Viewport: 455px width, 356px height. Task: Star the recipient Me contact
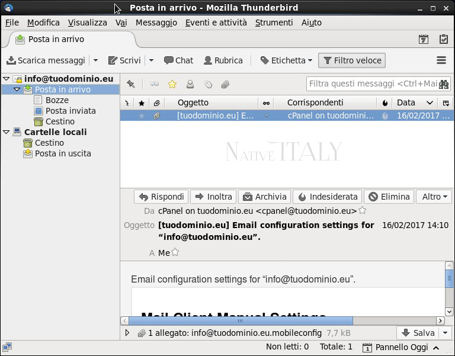pos(175,252)
